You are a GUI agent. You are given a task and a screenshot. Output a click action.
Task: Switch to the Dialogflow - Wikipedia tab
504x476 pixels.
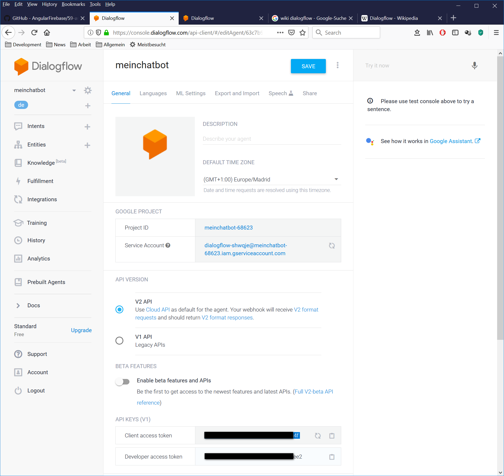coord(393,18)
